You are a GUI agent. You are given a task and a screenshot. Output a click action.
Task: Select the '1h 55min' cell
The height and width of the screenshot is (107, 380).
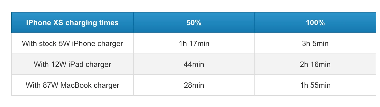[315, 85]
